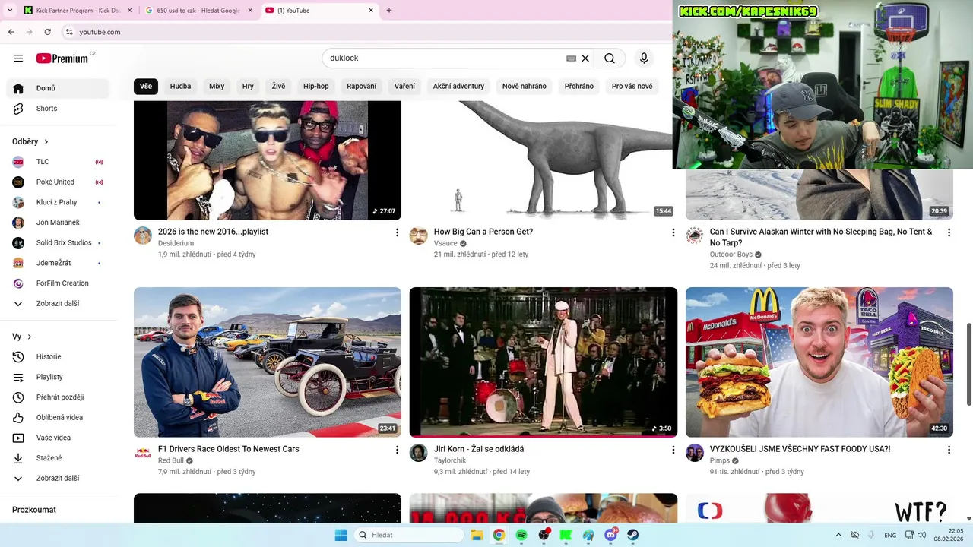Open options menu for How Big Can a Person Get
Viewport: 973px width, 547px height.
tap(673, 232)
